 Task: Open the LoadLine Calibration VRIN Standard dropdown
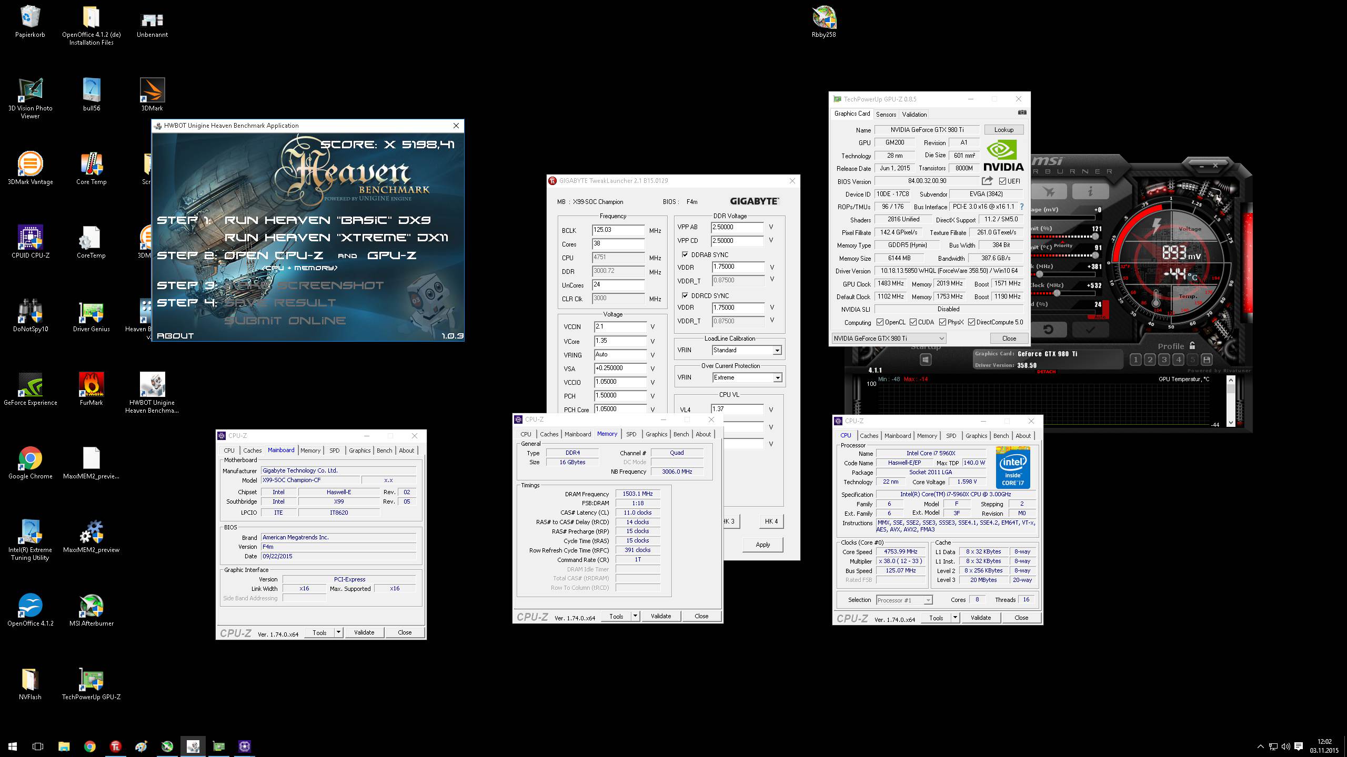click(747, 350)
